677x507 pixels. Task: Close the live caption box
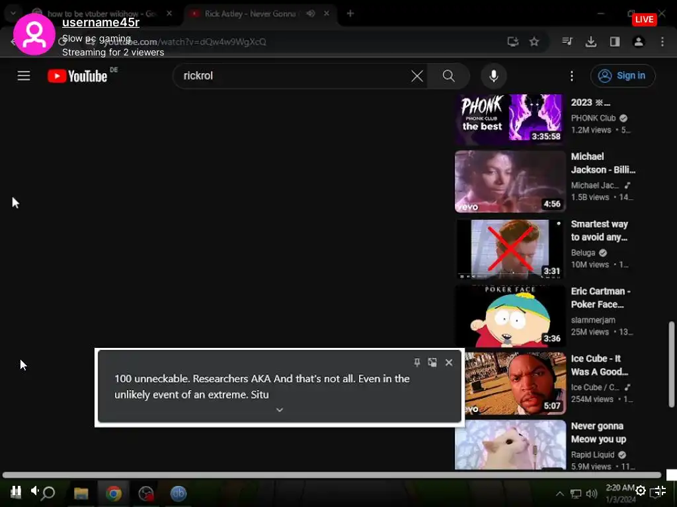coord(449,362)
